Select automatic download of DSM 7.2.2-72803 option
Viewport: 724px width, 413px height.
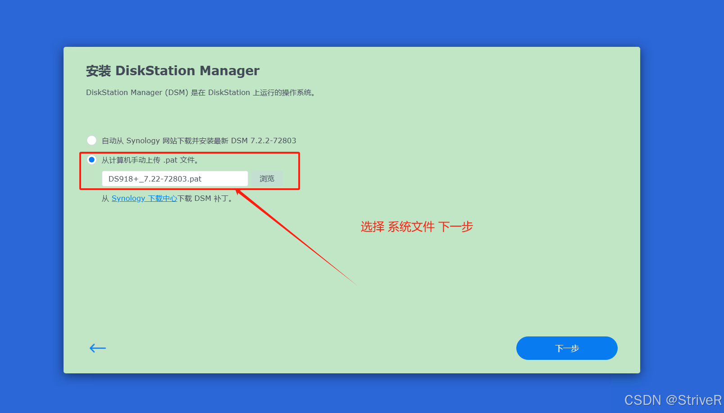pyautogui.click(x=91, y=141)
